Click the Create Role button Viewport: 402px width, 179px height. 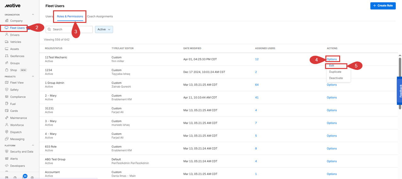click(x=383, y=6)
